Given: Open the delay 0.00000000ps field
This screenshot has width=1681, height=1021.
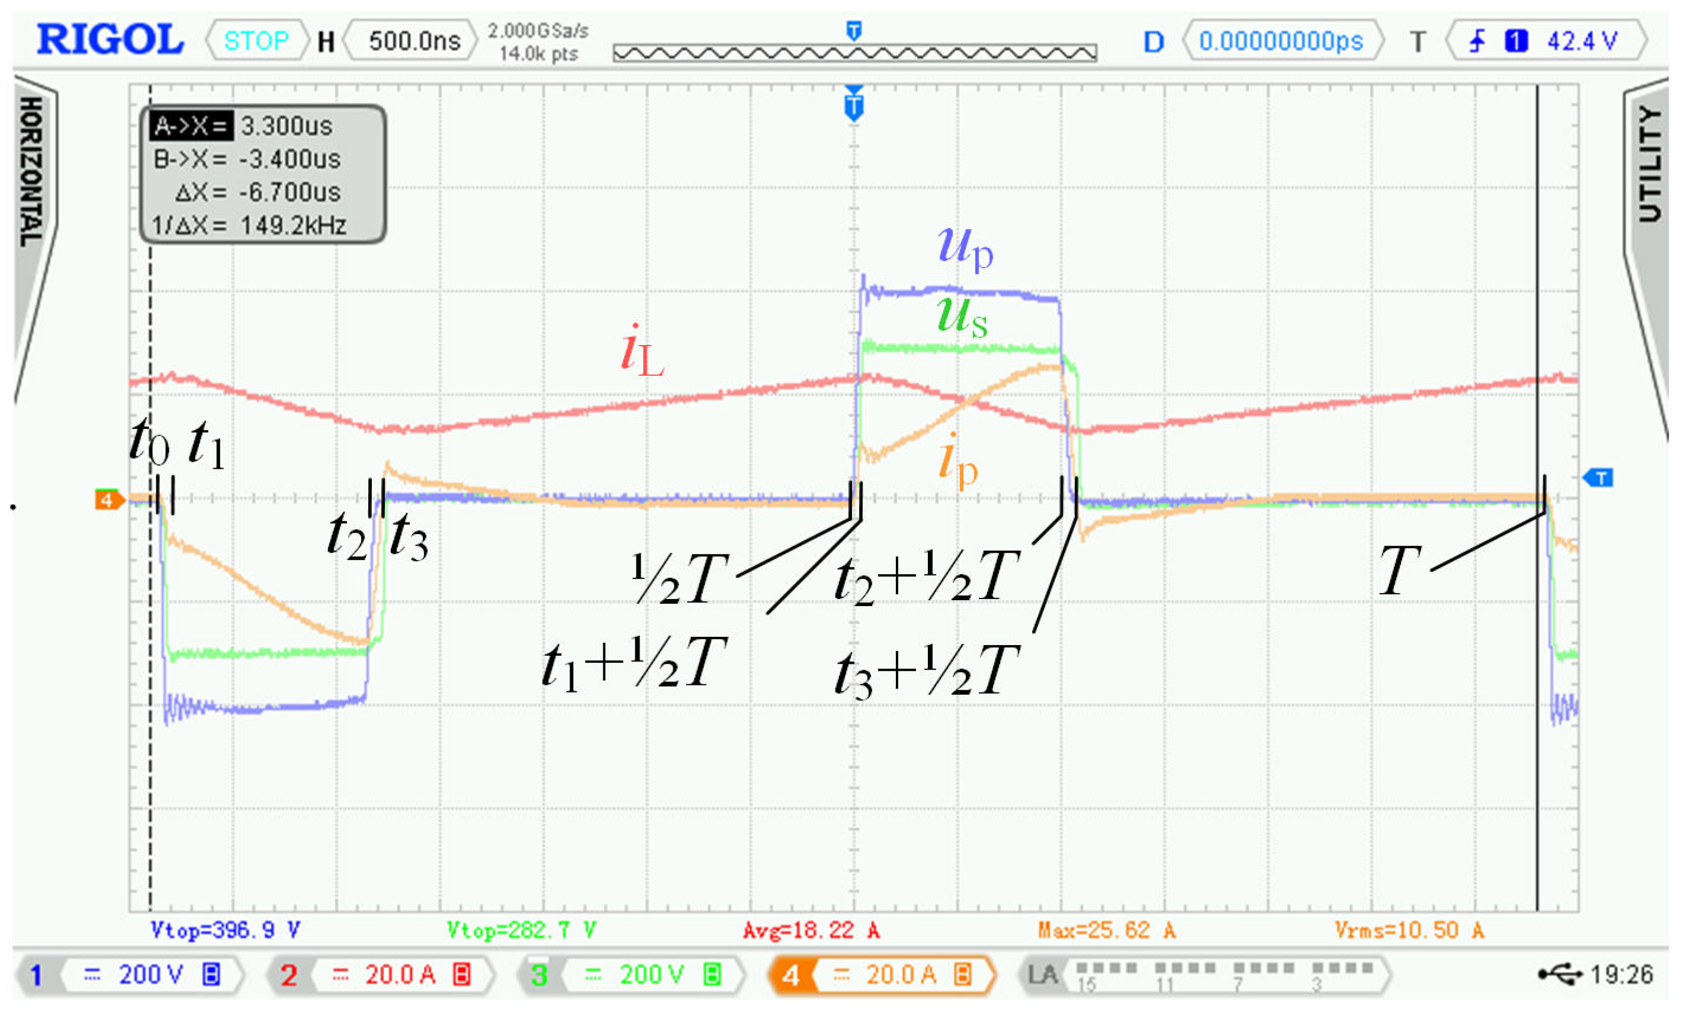Looking at the screenshot, I should point(1281,41).
